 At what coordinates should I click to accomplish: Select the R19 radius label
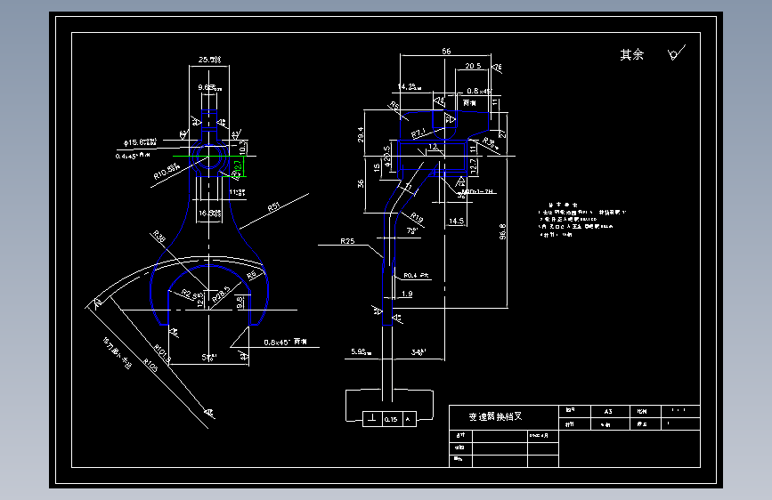click(417, 217)
